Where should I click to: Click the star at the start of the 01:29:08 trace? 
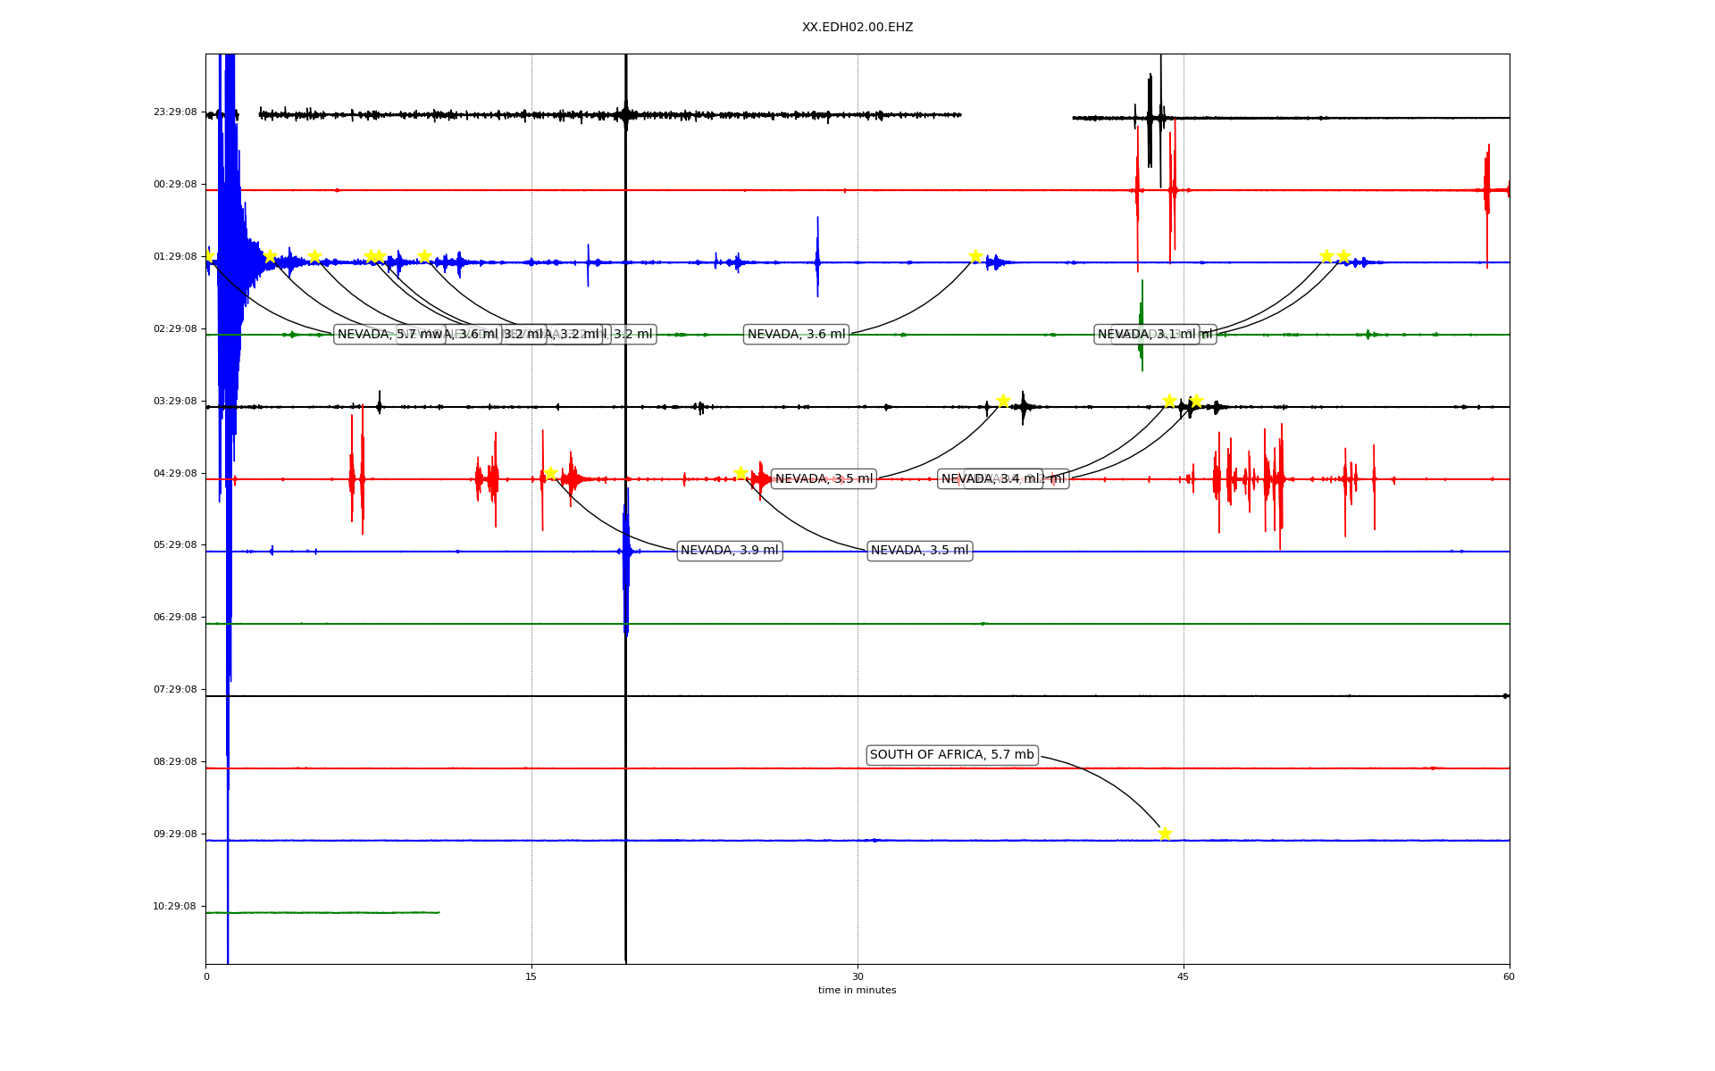[208, 256]
